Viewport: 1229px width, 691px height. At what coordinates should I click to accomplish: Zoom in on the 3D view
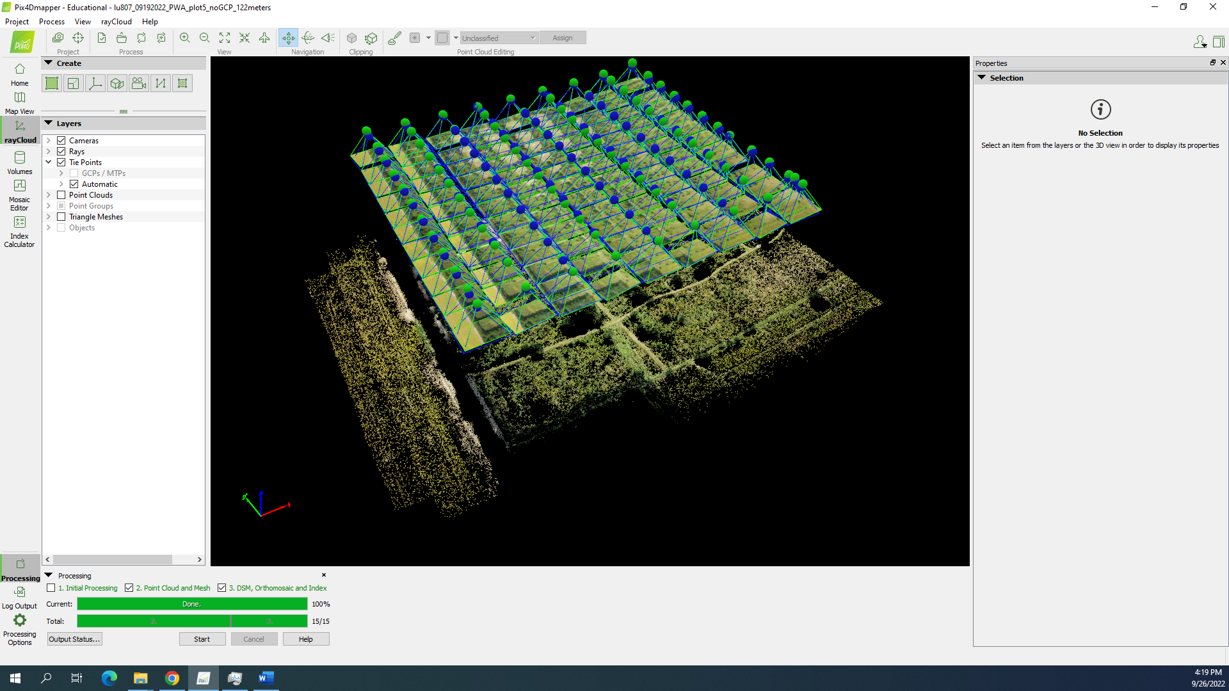click(x=185, y=38)
